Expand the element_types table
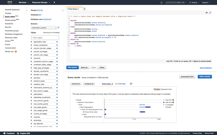This screenshot has width=217, height=135. [x=31, y=81]
